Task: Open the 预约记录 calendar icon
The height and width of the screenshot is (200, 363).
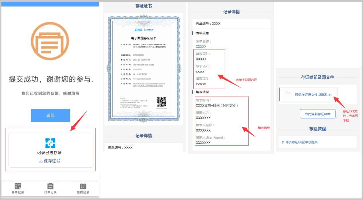Action: 83,186
